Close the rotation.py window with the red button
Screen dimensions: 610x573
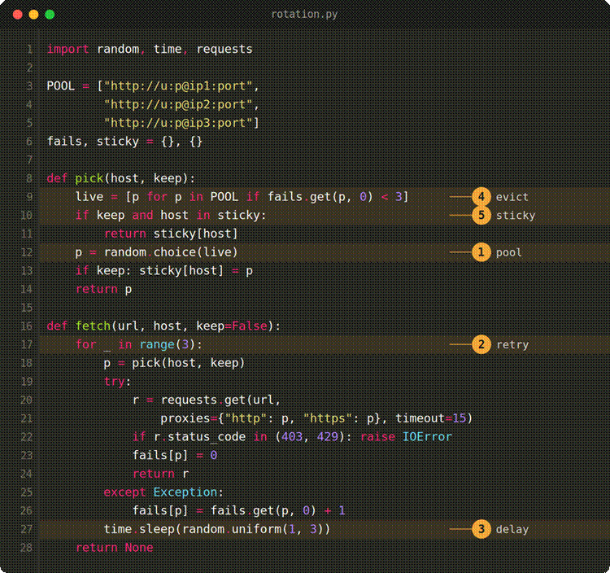coord(18,15)
